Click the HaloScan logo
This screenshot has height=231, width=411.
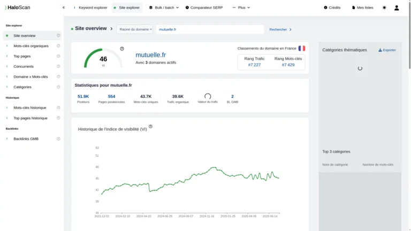[x=17, y=7]
